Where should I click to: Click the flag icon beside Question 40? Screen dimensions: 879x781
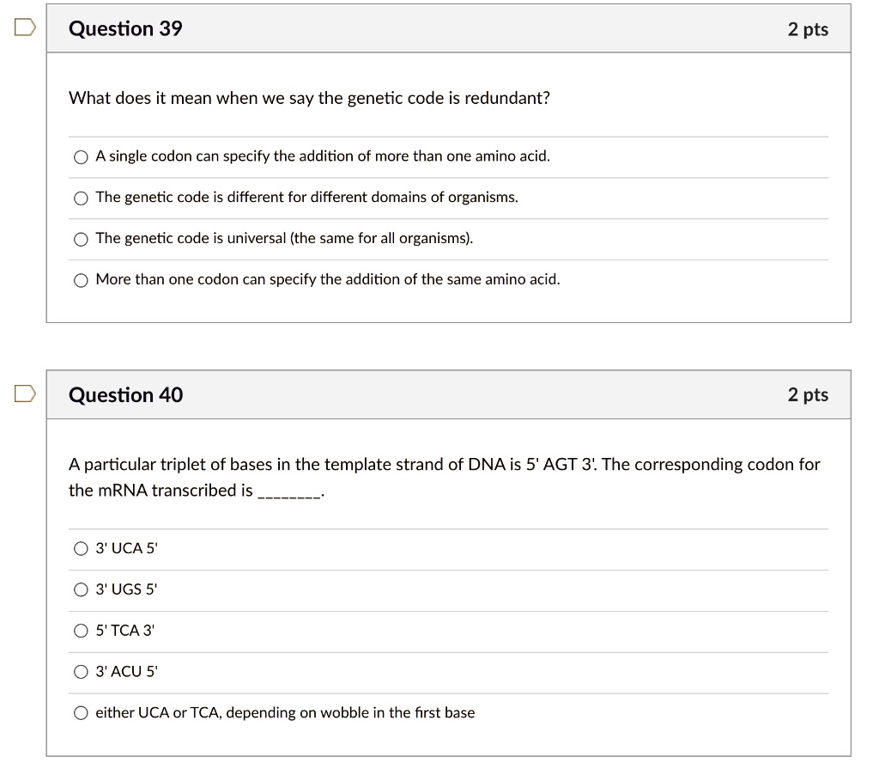pos(23,394)
